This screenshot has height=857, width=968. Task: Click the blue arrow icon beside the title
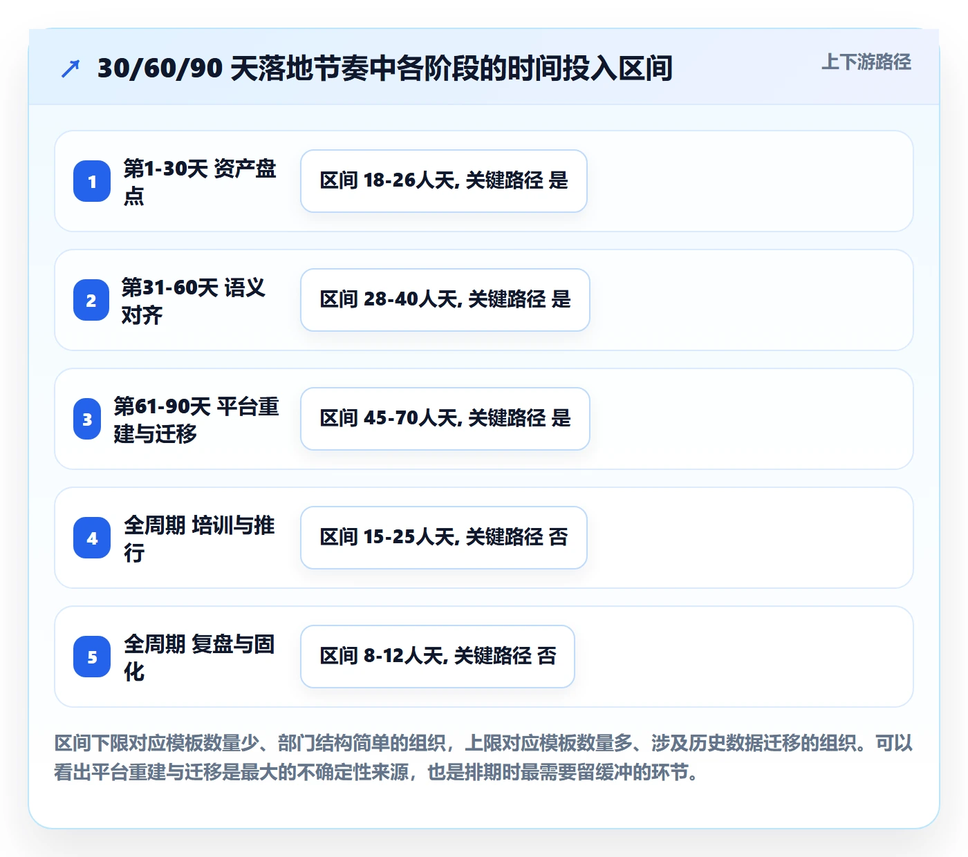pyautogui.click(x=71, y=68)
